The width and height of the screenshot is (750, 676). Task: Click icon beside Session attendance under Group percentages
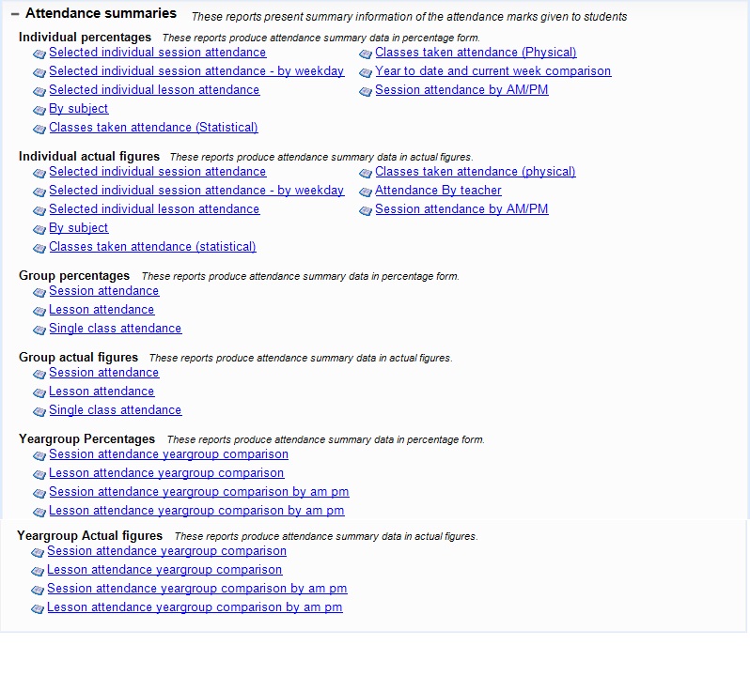(x=39, y=292)
